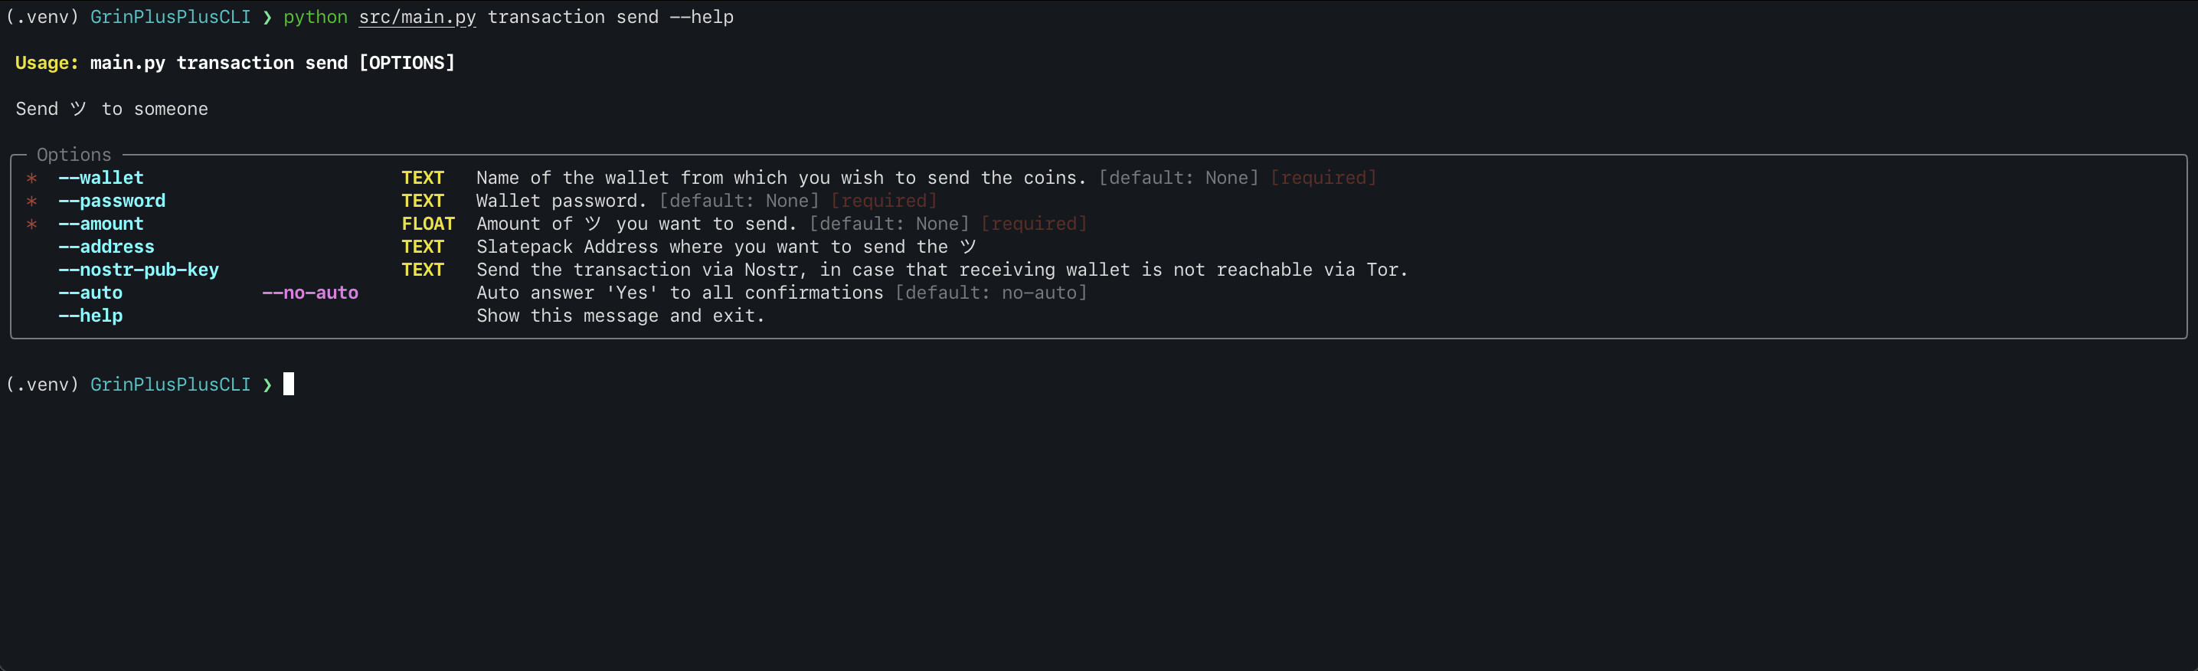This screenshot has height=671, width=2198.
Task: Click the yellow Usage: label
Action: coord(47,63)
